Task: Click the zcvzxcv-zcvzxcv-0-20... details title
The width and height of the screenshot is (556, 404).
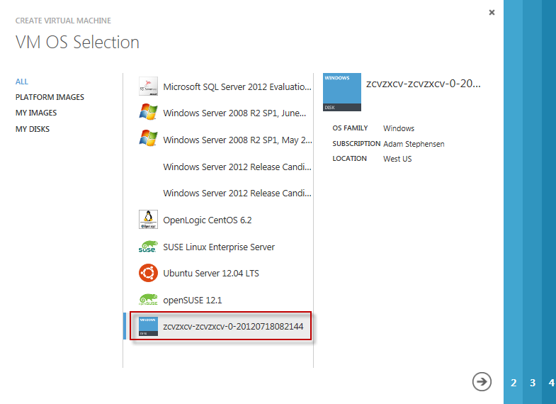Action: pyautogui.click(x=423, y=84)
